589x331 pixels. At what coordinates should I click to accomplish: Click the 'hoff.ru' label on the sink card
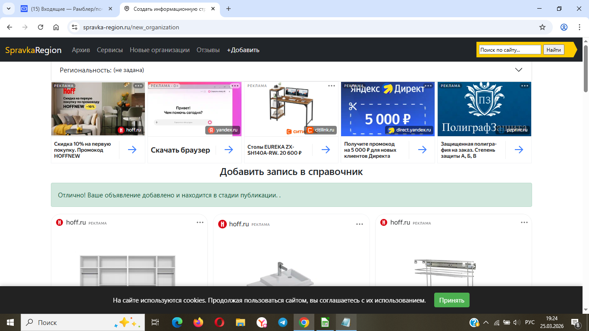pos(239,224)
